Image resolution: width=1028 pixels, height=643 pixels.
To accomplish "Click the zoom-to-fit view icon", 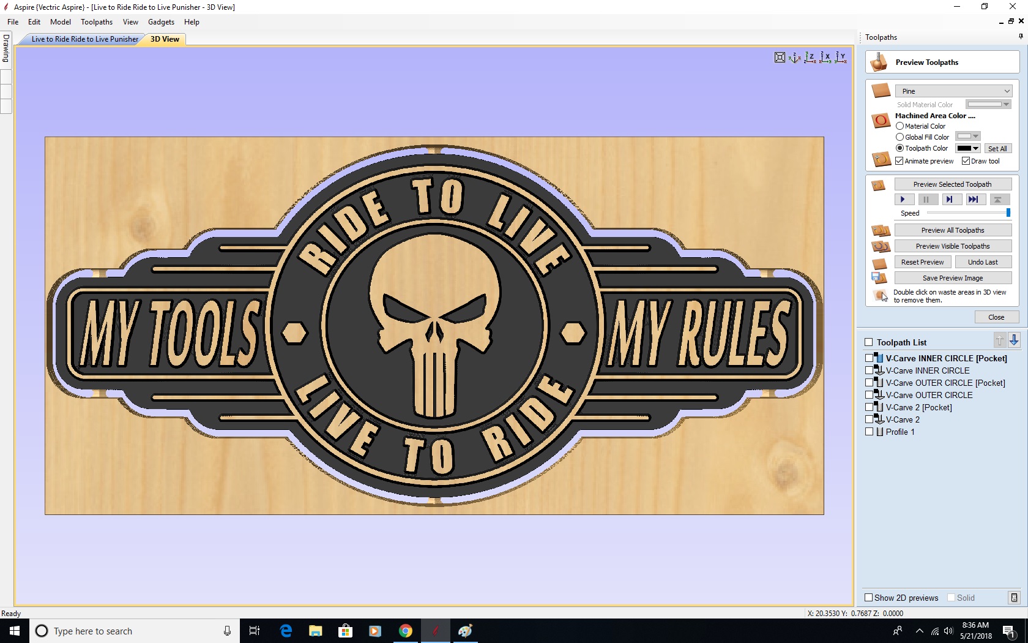I will point(780,58).
